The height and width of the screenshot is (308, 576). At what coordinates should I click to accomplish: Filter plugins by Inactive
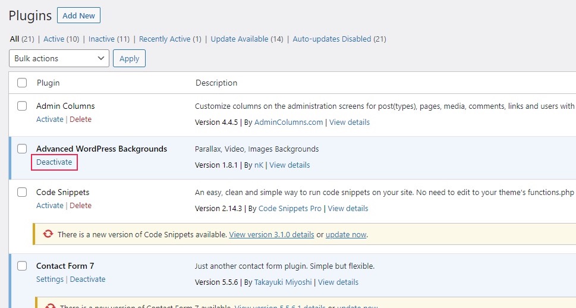pyautogui.click(x=102, y=39)
